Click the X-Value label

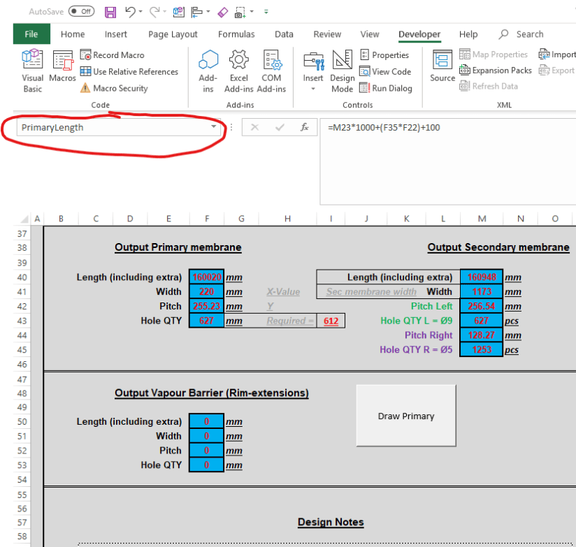pyautogui.click(x=283, y=292)
